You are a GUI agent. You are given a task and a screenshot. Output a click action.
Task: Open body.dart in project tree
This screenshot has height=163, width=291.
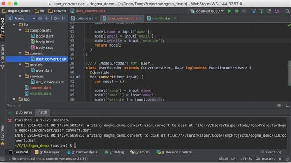[x=42, y=36]
